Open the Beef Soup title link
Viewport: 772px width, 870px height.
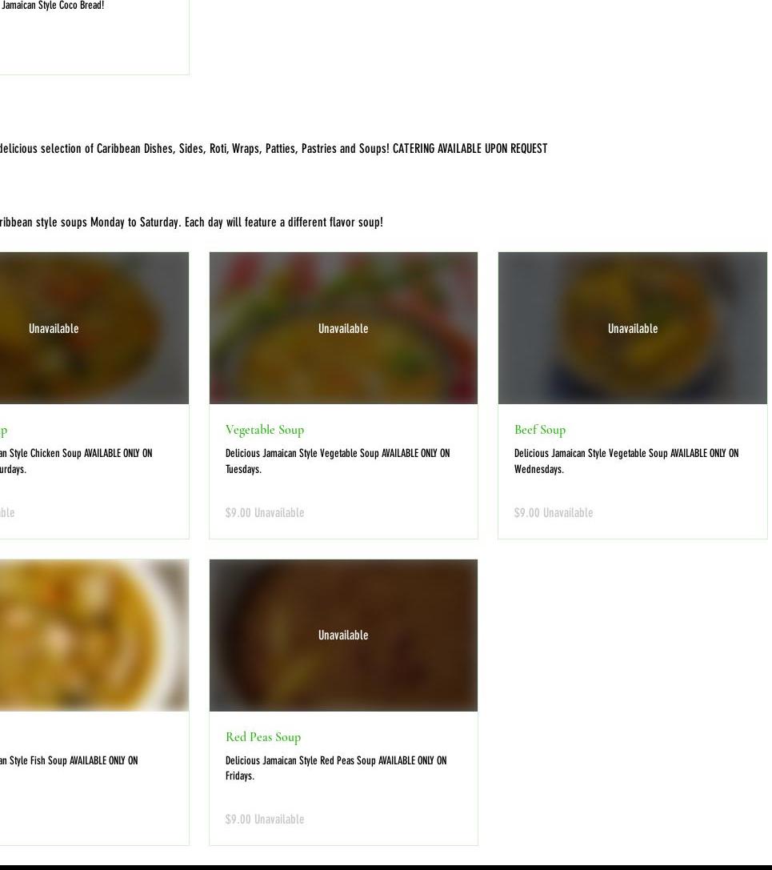[x=540, y=430]
